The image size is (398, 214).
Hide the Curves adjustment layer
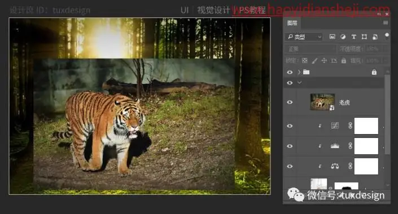290,126
